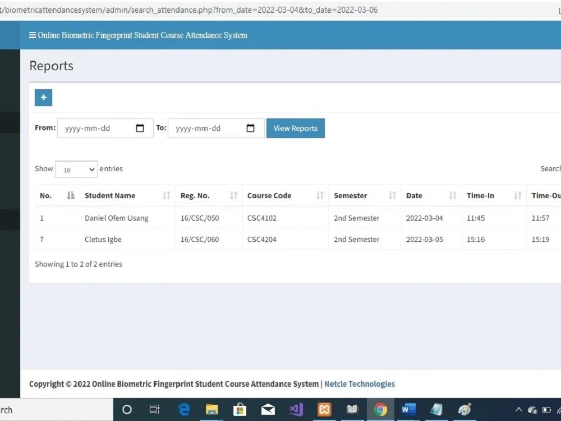Image resolution: width=561 pixels, height=421 pixels.
Task: Open Microsoft Word from the taskbar
Action: pos(408,409)
